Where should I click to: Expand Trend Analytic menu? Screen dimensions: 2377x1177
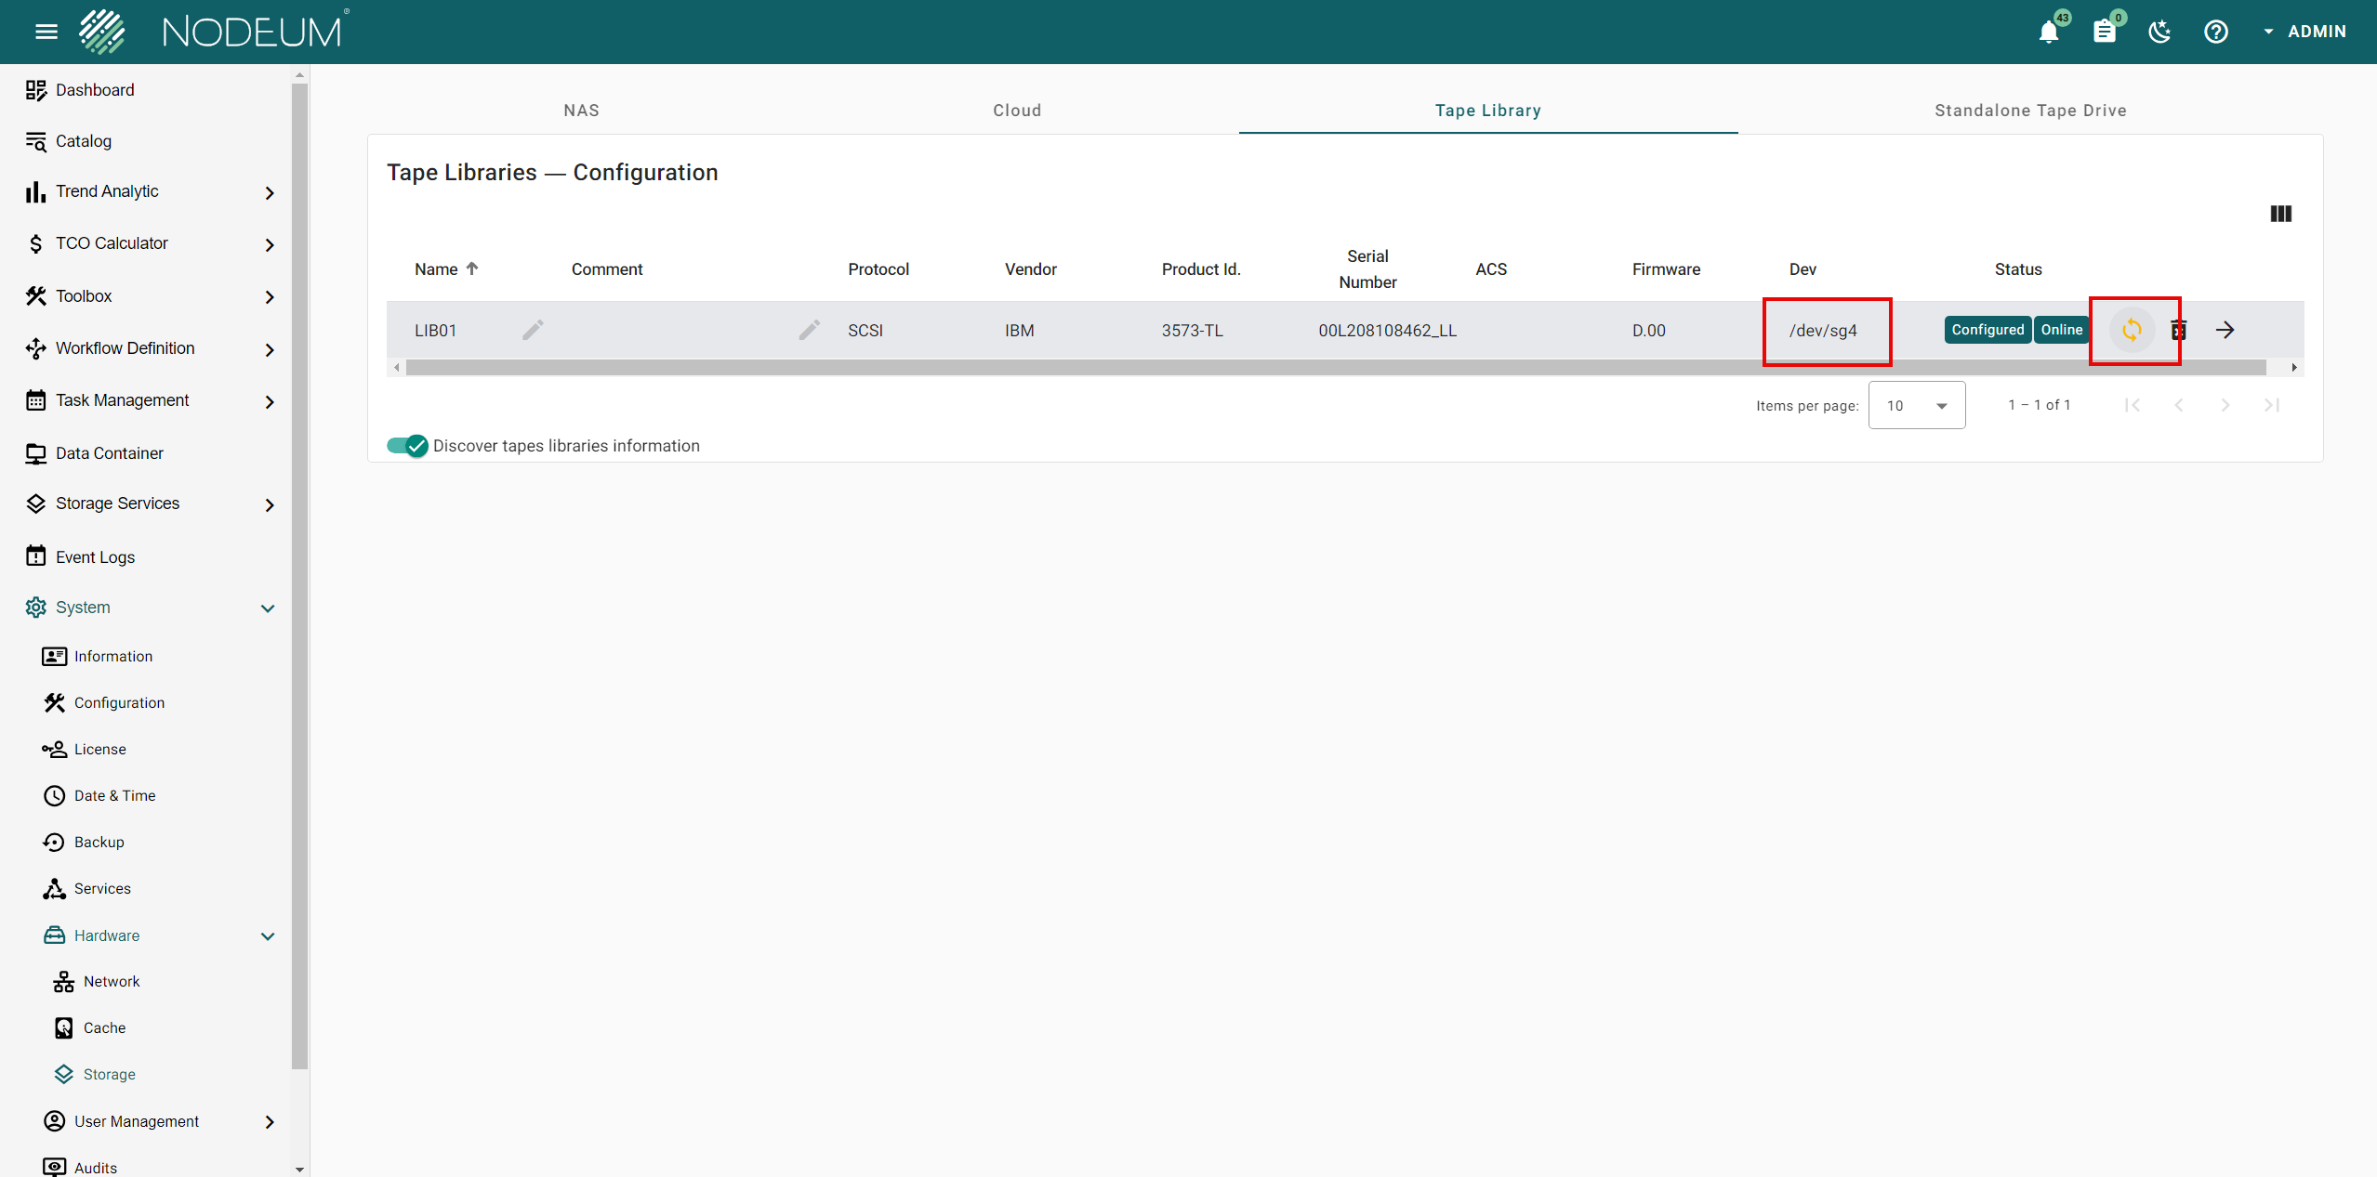tap(269, 192)
